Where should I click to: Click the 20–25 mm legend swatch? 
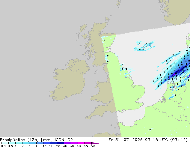coord(53,143)
